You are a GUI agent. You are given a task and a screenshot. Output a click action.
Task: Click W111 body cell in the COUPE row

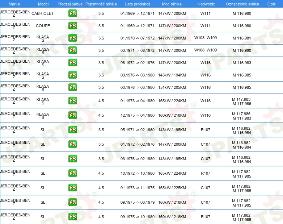pyautogui.click(x=206, y=26)
